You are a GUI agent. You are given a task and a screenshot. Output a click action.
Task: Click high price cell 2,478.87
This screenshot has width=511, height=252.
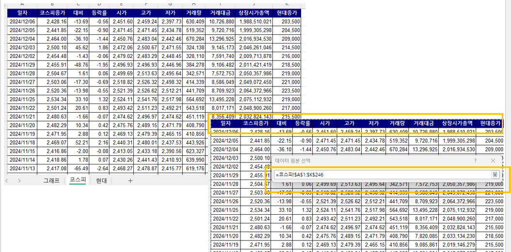click(145, 168)
